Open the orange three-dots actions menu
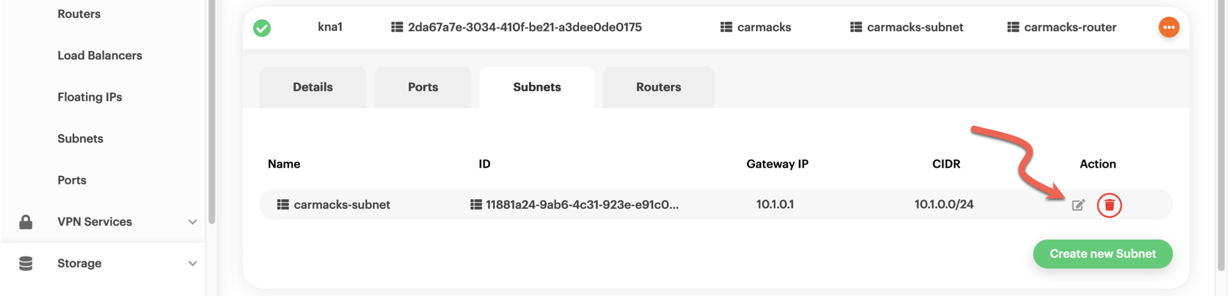 click(x=1169, y=27)
